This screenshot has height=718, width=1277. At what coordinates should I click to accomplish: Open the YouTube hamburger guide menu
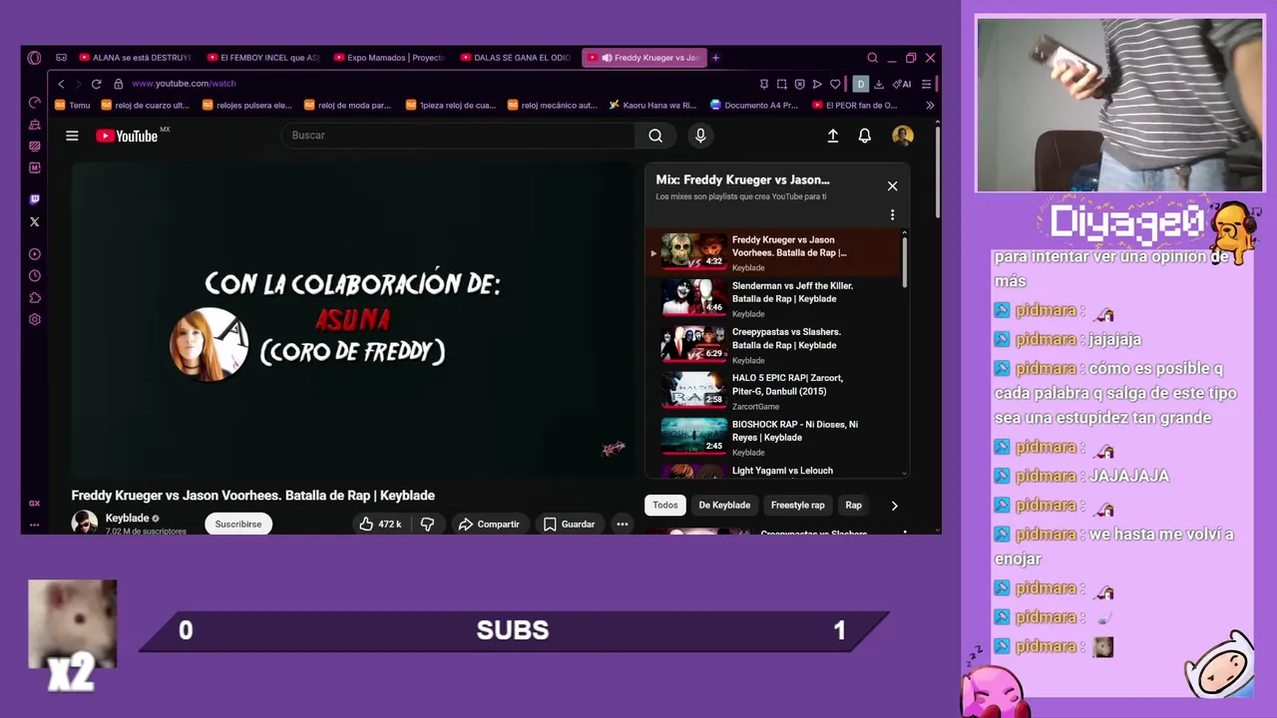[72, 136]
